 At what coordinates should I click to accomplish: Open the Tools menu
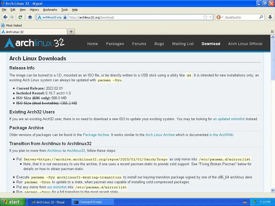point(64,10)
